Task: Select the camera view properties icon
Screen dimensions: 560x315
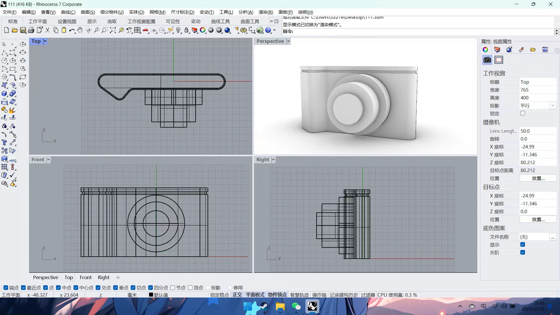Action: (x=487, y=60)
